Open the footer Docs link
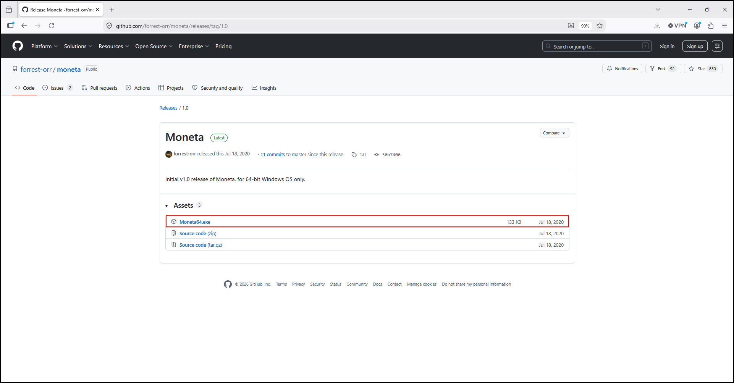Image resolution: width=734 pixels, height=383 pixels. pyautogui.click(x=377, y=284)
